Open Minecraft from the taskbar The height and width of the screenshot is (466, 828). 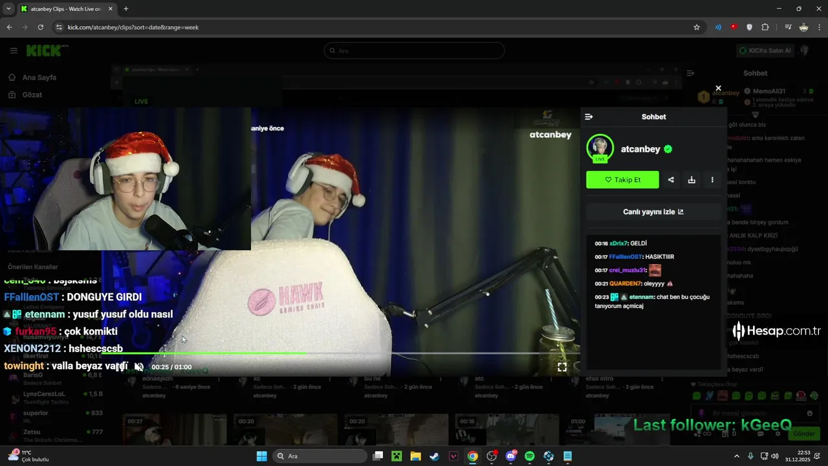click(x=397, y=456)
